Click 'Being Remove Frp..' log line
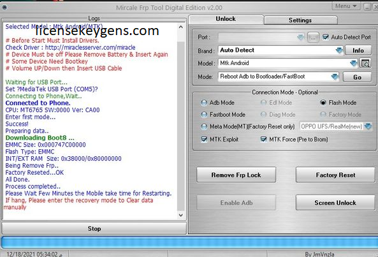Image resolution: width=378 pixels, height=257 pixels. 32,165
